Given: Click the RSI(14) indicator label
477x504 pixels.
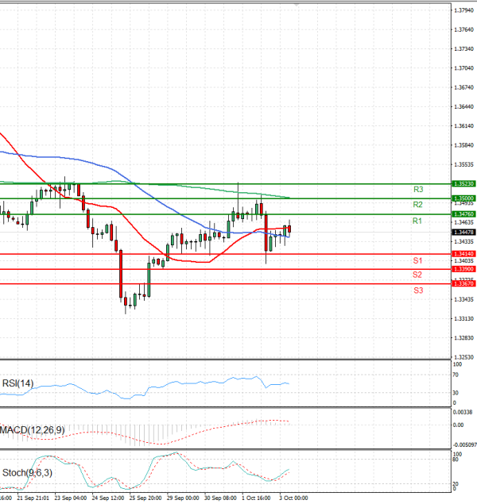Looking at the screenshot, I should point(18,385).
